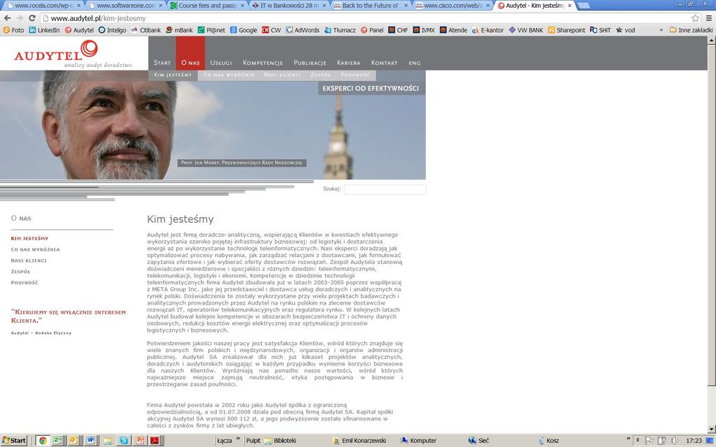
Task: Switch site language to ENG
Action: click(x=415, y=63)
